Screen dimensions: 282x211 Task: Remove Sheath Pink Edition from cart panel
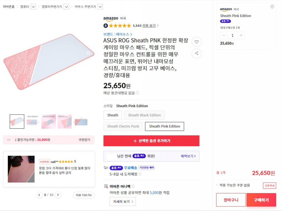point(272,7)
